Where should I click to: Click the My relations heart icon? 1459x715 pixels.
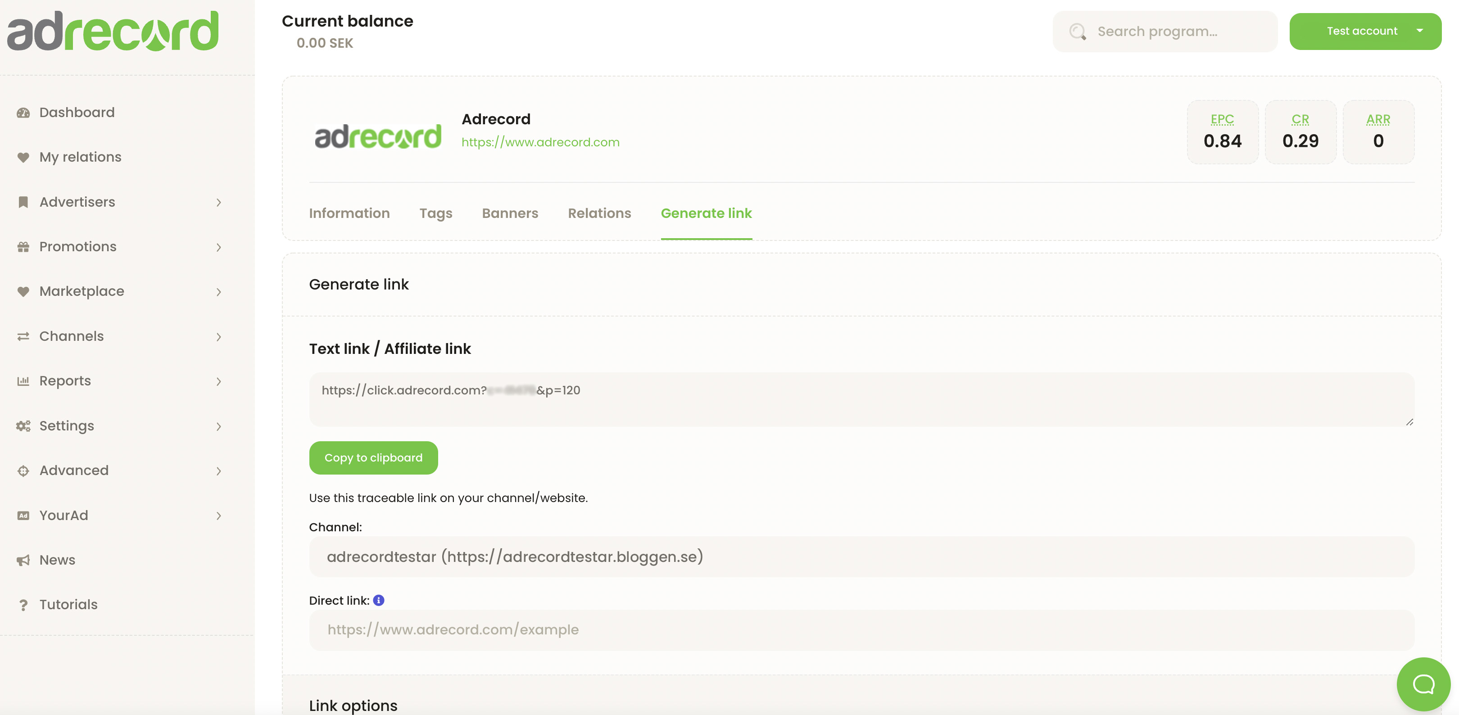23,156
